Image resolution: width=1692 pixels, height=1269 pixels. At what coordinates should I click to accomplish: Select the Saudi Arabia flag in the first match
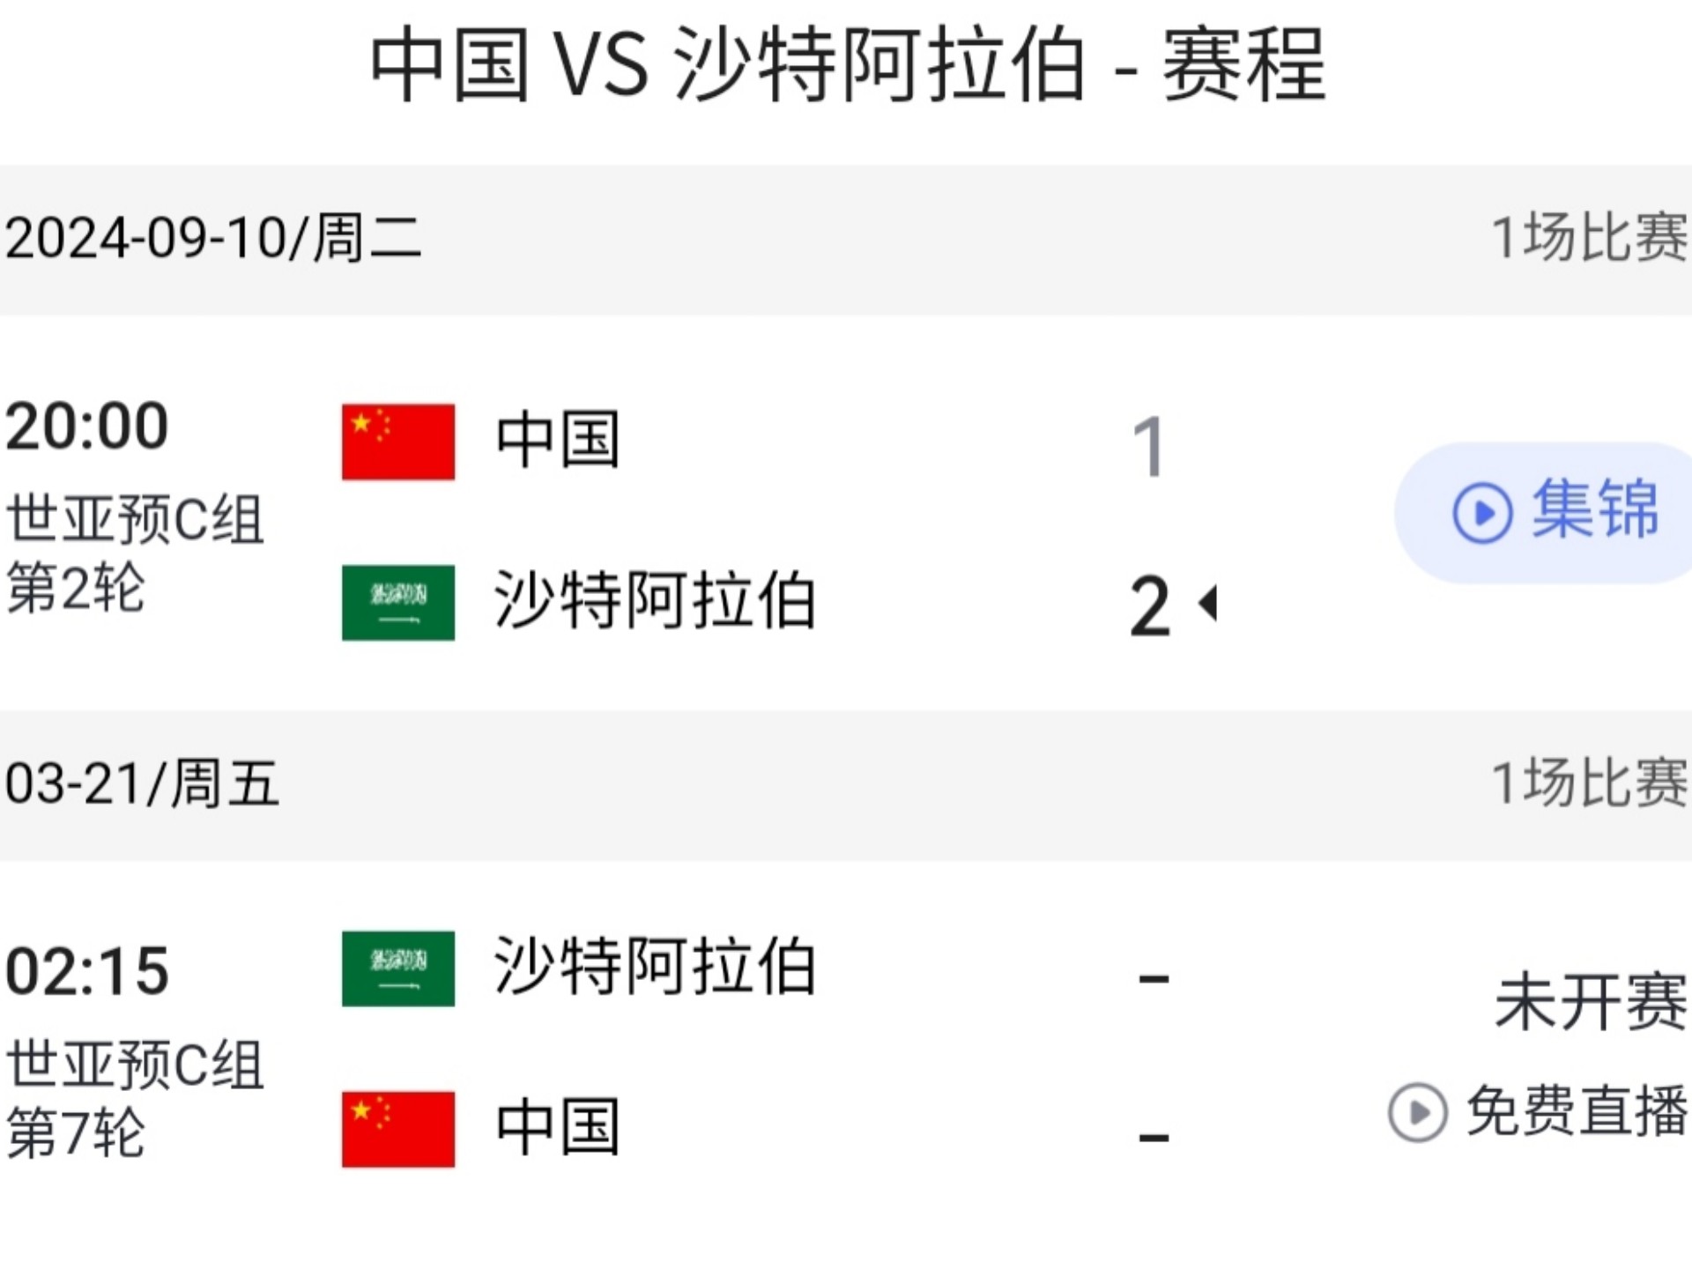(x=398, y=604)
